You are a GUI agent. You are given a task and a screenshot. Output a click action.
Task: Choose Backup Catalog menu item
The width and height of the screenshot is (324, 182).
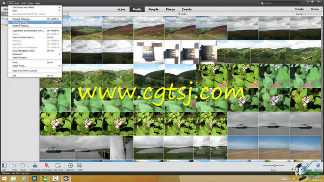click(x=35, y=22)
